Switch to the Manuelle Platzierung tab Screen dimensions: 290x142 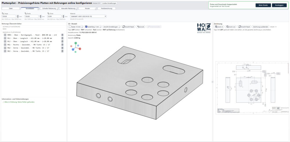(x=68, y=8)
